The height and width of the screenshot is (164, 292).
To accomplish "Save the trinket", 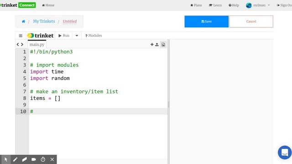I will [207, 21].
